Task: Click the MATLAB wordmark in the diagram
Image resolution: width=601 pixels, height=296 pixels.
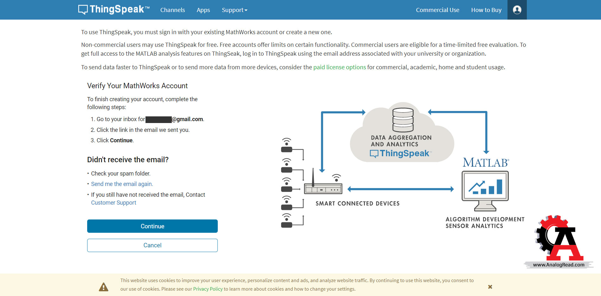Action: click(486, 163)
